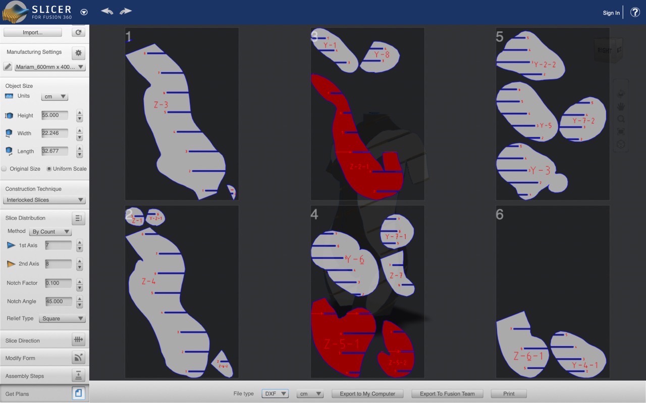Click the Slice Direction icon
The width and height of the screenshot is (646, 403).
pos(78,340)
